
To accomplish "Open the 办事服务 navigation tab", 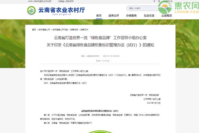I will pos(131,16).
